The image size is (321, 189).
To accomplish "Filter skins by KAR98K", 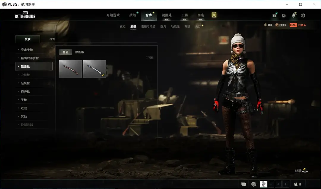I will 80,52.
